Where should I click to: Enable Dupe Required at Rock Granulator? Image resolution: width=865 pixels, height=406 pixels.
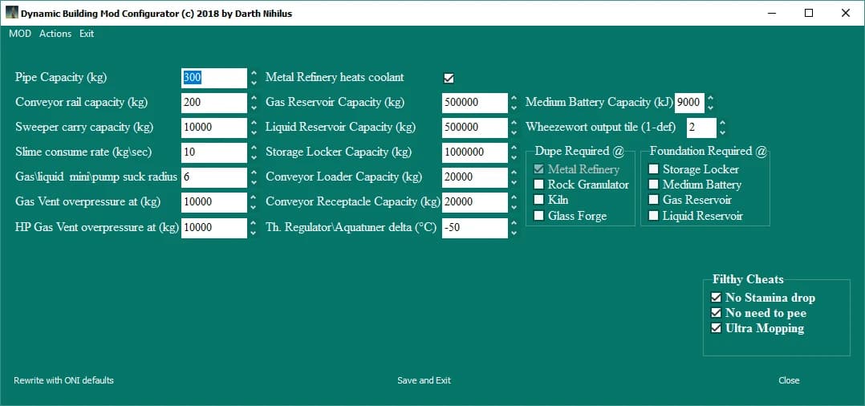(x=538, y=185)
